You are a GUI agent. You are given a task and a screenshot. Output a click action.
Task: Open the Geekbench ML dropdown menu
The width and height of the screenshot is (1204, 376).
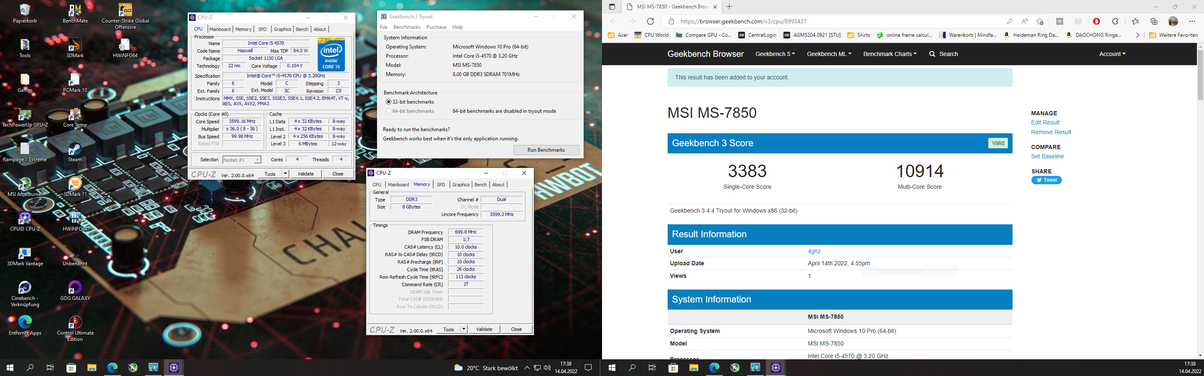(x=829, y=54)
